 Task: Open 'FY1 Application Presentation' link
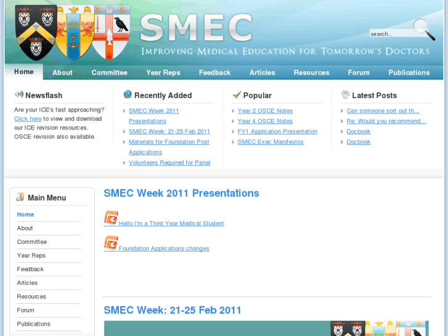(x=277, y=131)
